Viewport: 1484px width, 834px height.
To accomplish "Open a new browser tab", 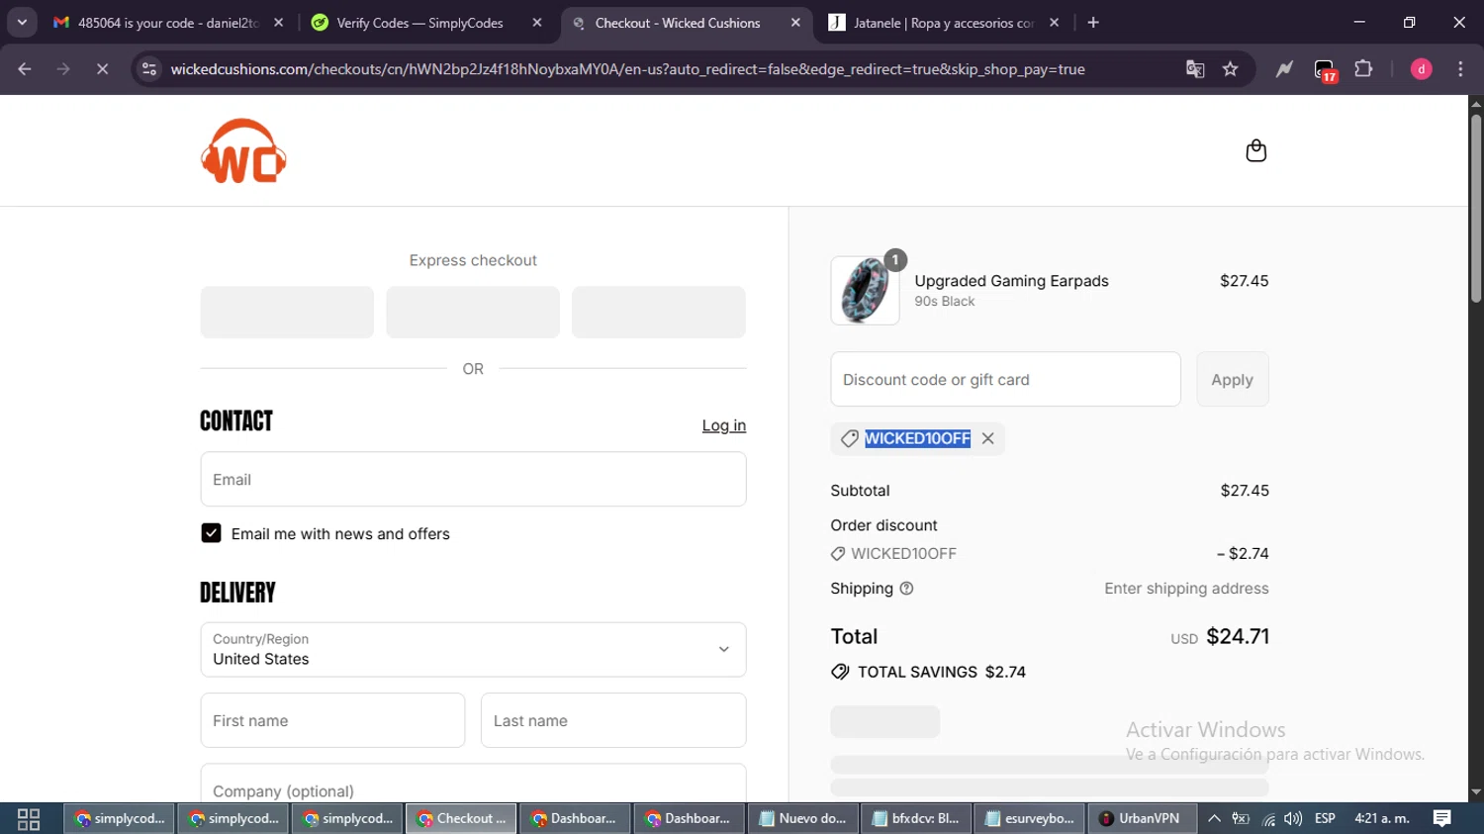I will (x=1093, y=23).
